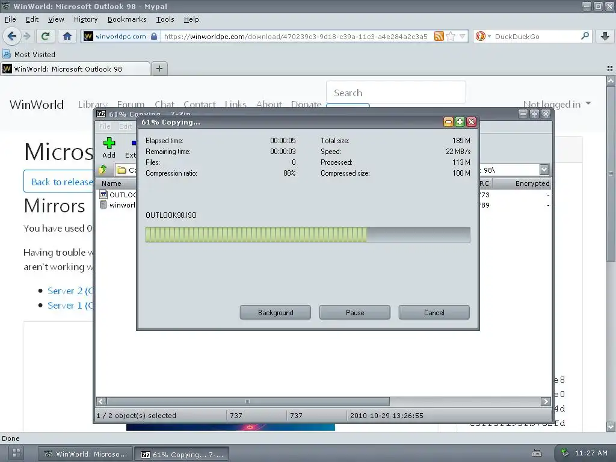The height and width of the screenshot is (462, 616).
Task: Go back with the browser back arrow
Action: [x=12, y=36]
